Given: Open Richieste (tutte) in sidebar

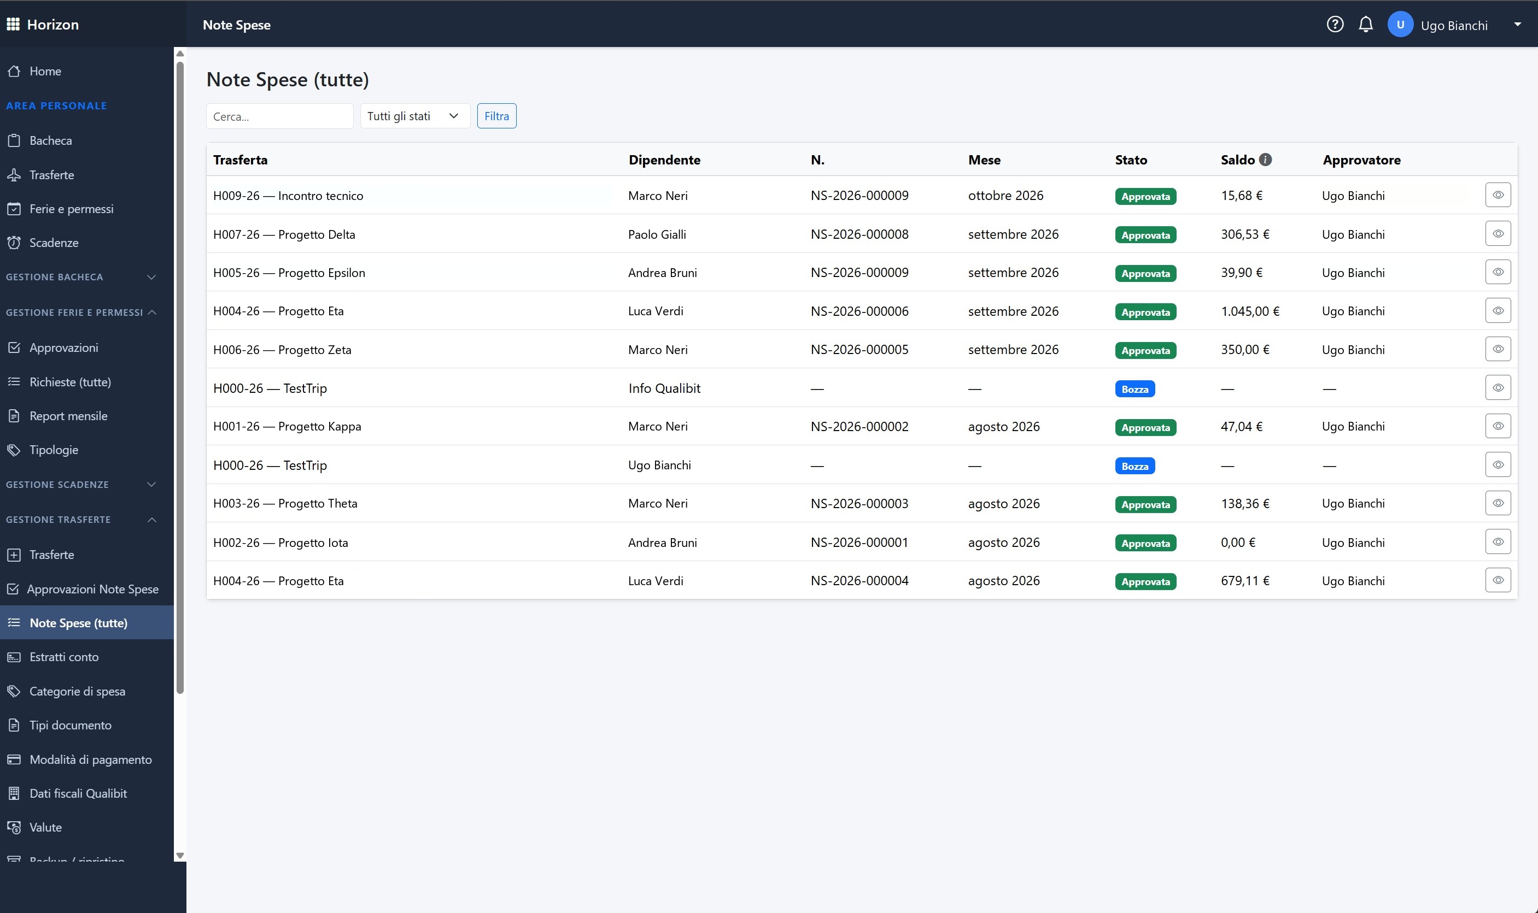Looking at the screenshot, I should point(87,382).
